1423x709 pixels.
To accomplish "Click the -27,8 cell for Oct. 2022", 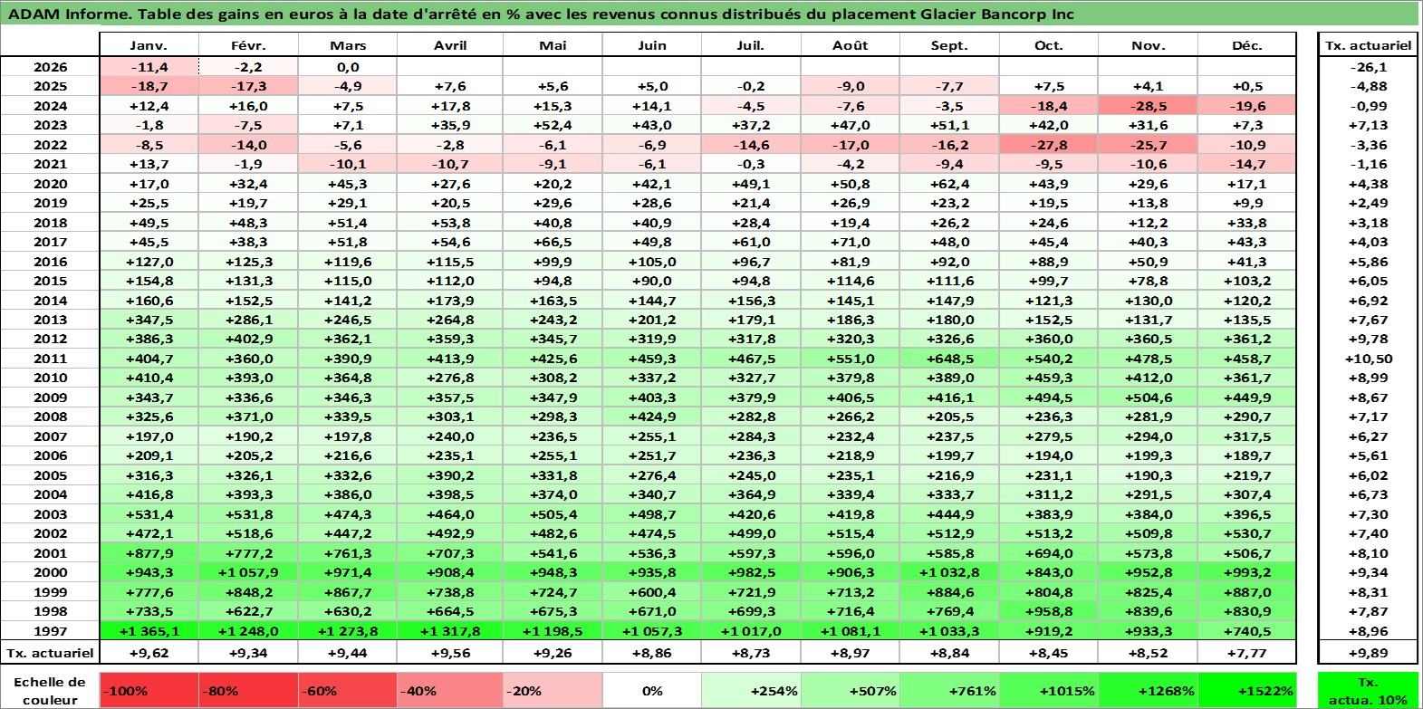I will click(1049, 145).
